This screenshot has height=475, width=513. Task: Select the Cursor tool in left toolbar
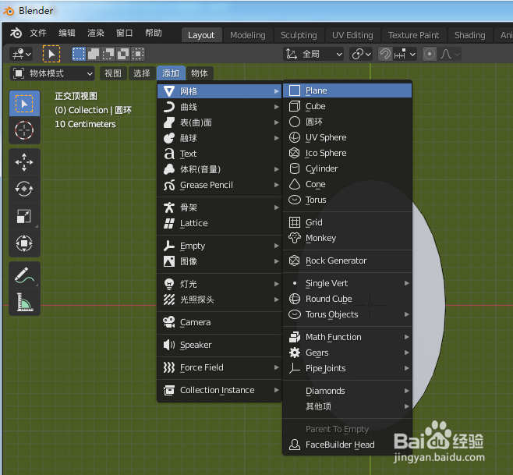24,130
